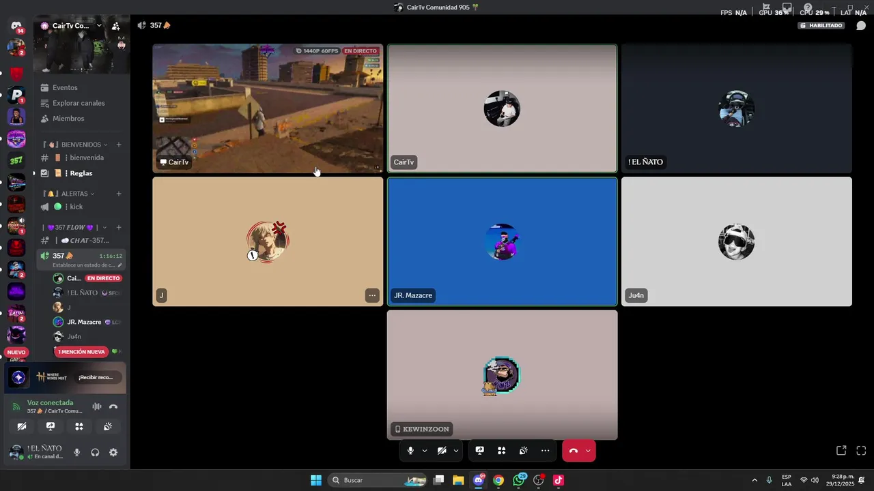Toggle camera in the sidebar voice panel
Viewport: 874px width, 491px height.
click(22, 426)
